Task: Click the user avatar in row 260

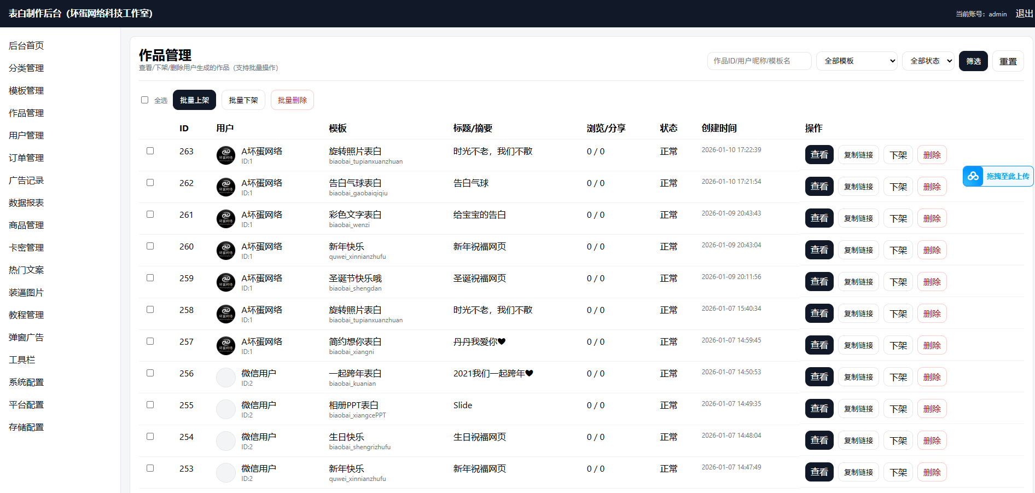Action: 226,251
